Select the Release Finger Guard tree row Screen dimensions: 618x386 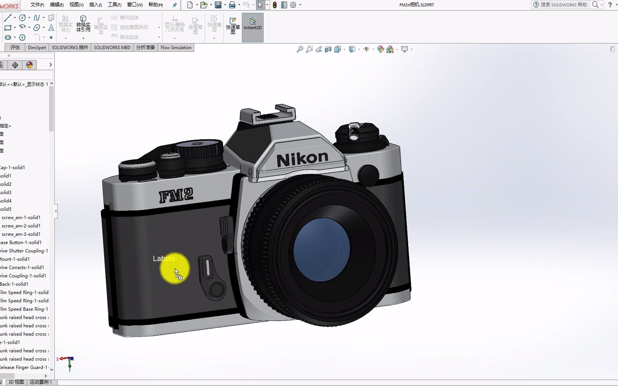coord(24,367)
